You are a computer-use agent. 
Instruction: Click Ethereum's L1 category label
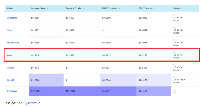(x=175, y=92)
